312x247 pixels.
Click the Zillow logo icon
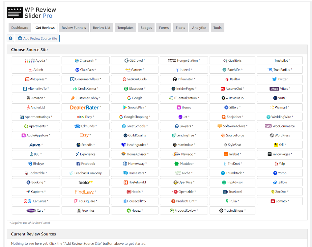[275, 182]
